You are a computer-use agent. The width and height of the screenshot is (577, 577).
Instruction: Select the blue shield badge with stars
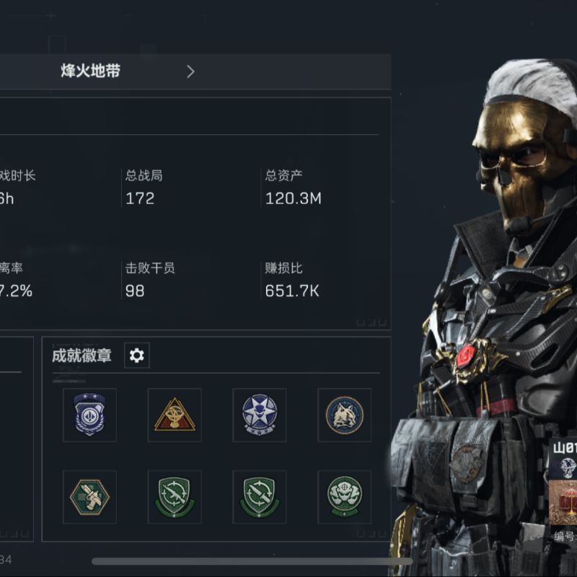89,415
